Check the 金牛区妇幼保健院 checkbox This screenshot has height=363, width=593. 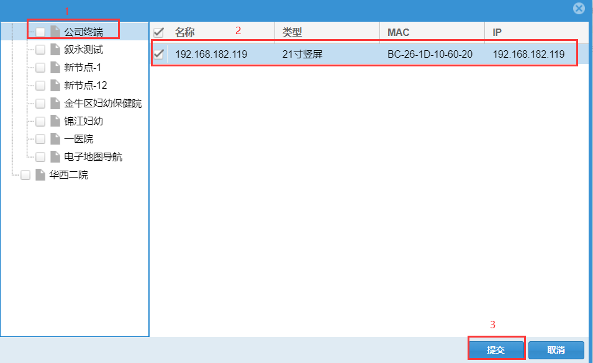40,104
